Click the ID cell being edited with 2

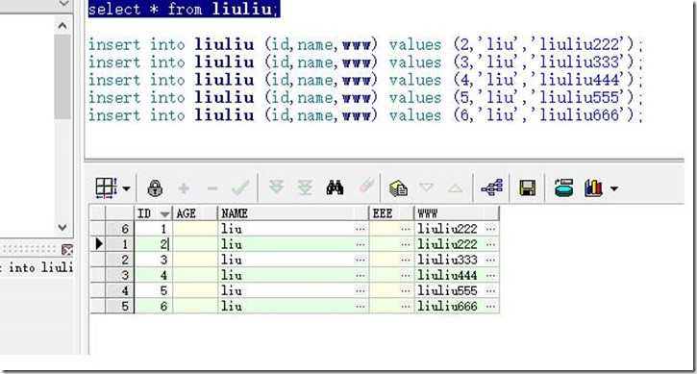click(x=154, y=244)
